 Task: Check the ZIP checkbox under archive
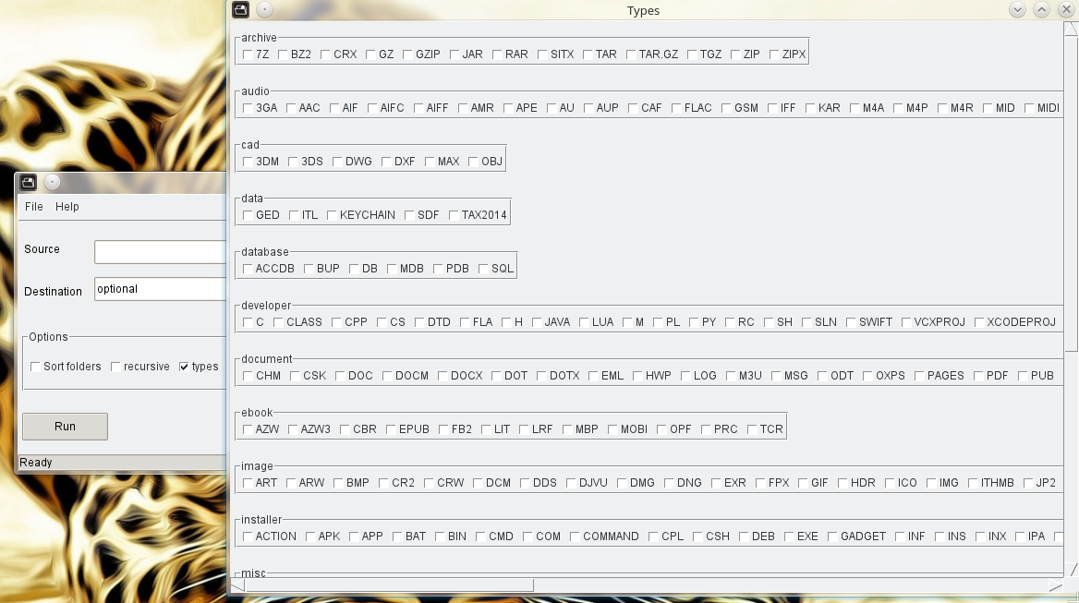[x=735, y=54]
